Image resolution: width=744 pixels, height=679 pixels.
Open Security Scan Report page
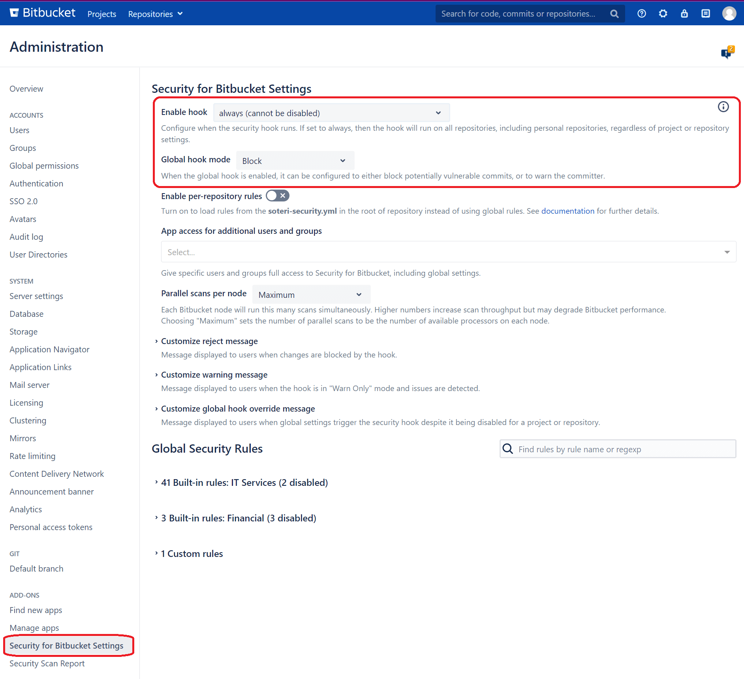click(x=47, y=664)
